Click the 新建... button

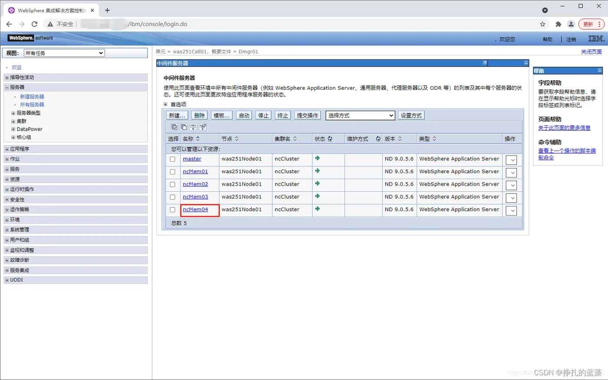pos(177,115)
